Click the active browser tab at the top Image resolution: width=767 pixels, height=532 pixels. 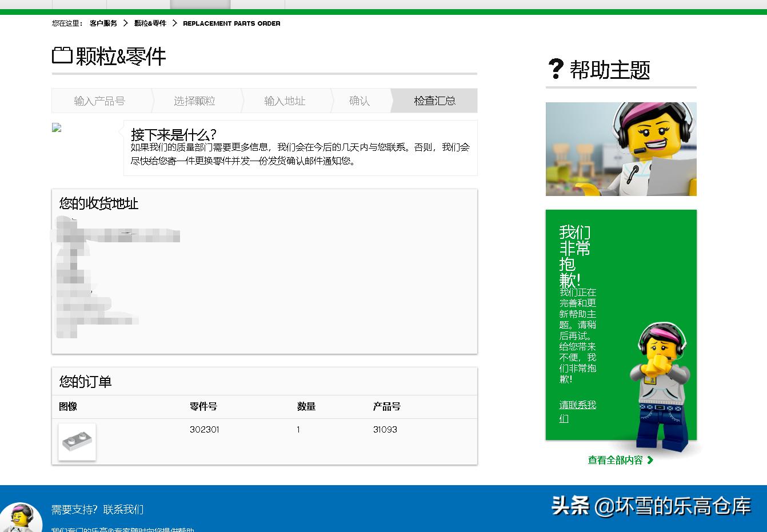point(200,5)
